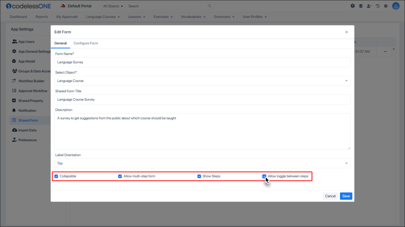The height and width of the screenshot is (227, 405).
Task: Click the Notification bell icon
Action: click(14, 110)
